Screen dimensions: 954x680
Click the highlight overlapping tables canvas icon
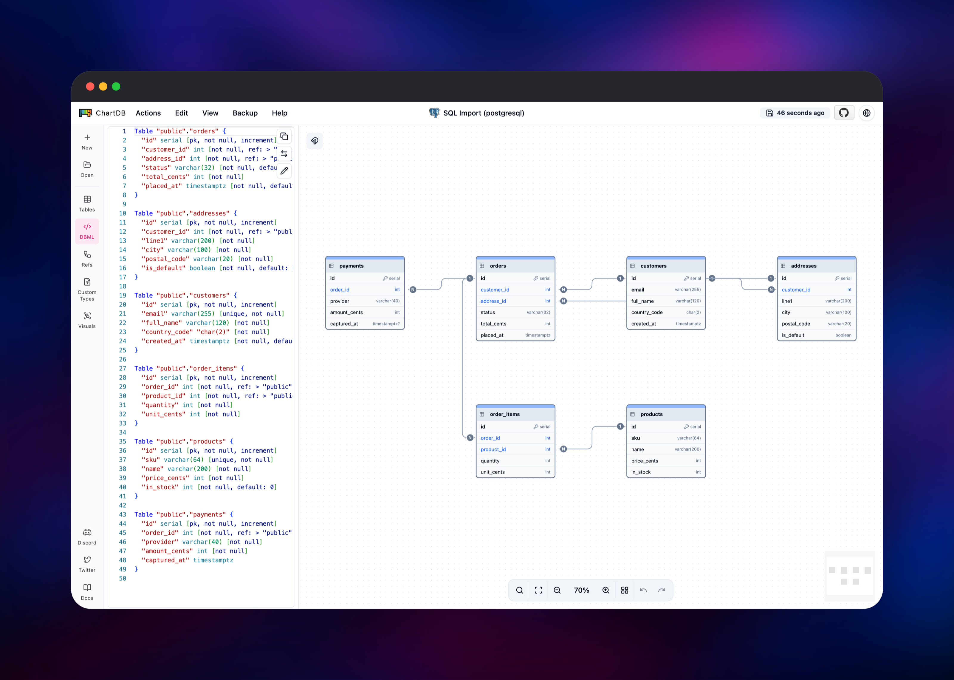pyautogui.click(x=315, y=141)
